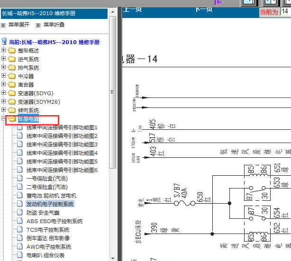Click page icon of 蓄电池 起动机 发电机
The width and height of the screenshot is (291, 261).
tap(20, 195)
